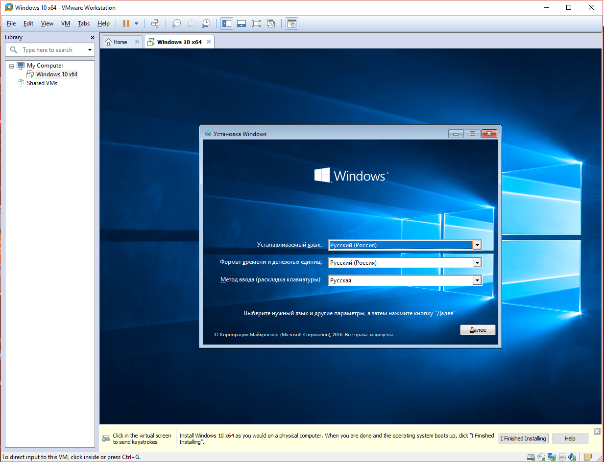Close the Windows 10 x64 tab
604x462 pixels.
(209, 42)
